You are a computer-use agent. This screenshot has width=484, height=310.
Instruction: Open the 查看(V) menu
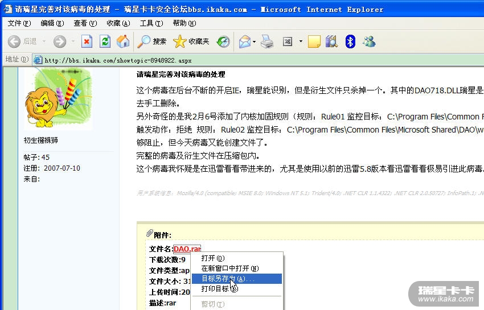click(85, 23)
